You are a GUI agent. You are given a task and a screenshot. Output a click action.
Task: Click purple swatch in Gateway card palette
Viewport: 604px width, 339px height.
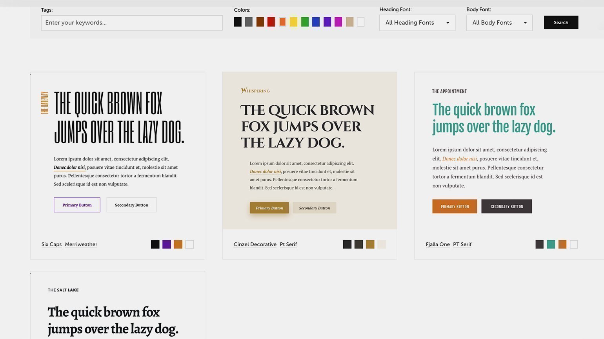click(167, 244)
